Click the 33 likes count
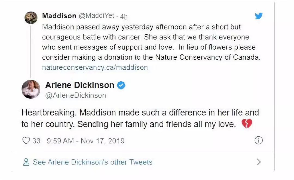Image resolution: width=294 pixels, height=180 pixels. click(x=36, y=141)
